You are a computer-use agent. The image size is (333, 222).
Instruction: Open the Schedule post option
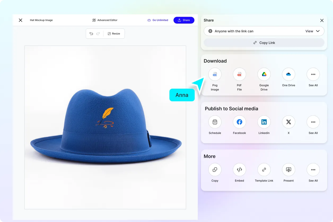click(215, 122)
